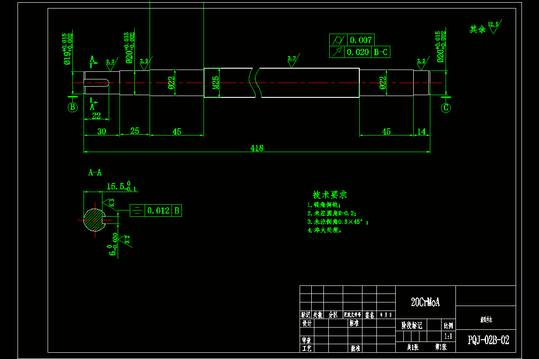Select the 第1张 sheet number text
Image resolution: width=539 pixels, height=359 pixels.
[x=440, y=347]
